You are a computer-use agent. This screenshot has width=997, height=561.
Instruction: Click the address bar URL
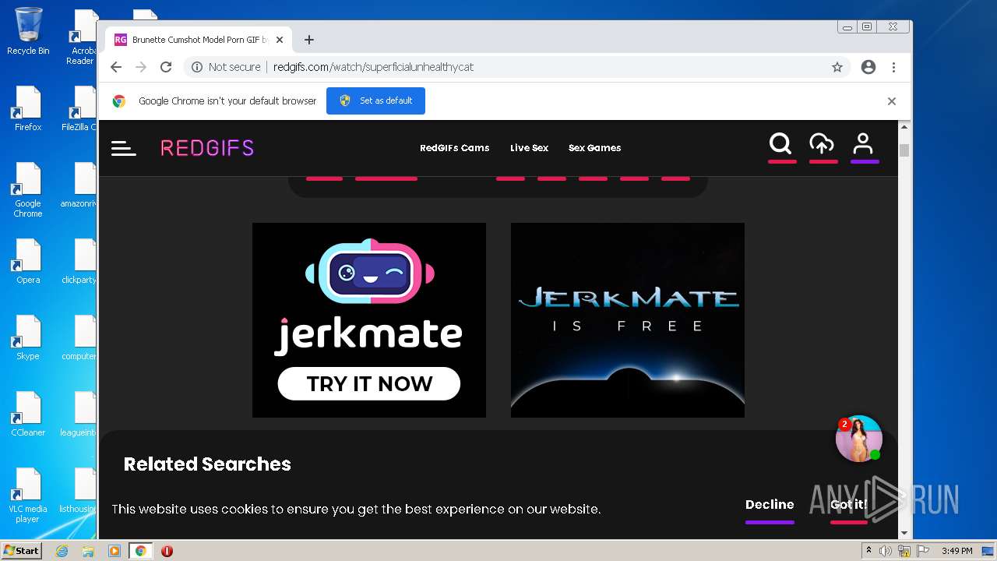click(373, 67)
